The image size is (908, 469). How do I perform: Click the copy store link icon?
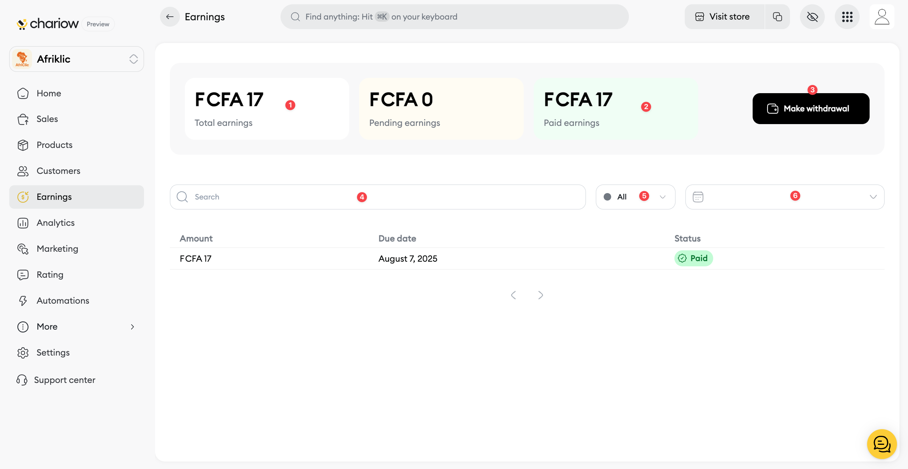[777, 17]
